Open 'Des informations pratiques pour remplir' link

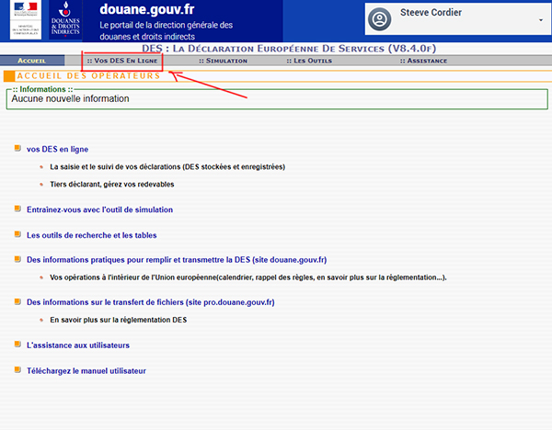(177, 260)
